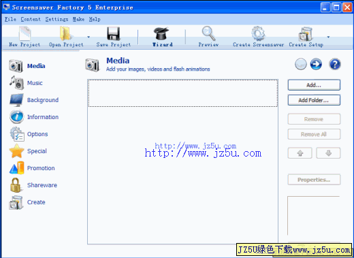
Task: Select the Options checklist icon in sidebar
Action: pos(17,134)
